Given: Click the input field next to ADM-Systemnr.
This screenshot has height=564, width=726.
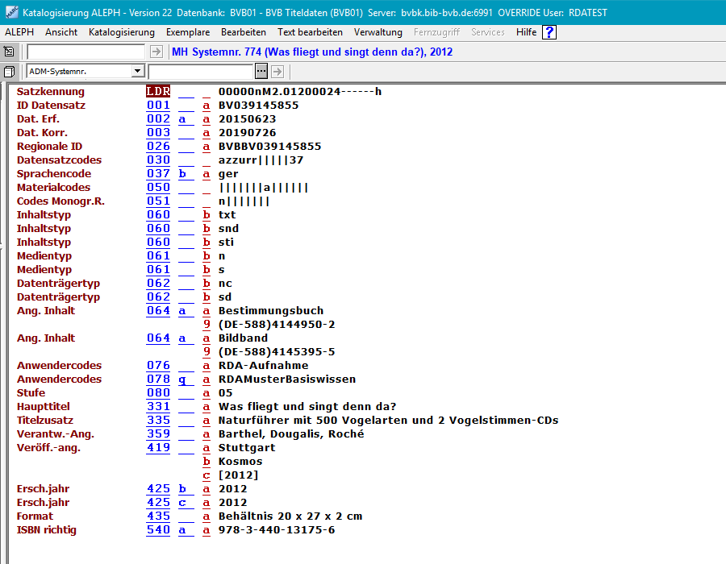Looking at the screenshot, I should [200, 72].
